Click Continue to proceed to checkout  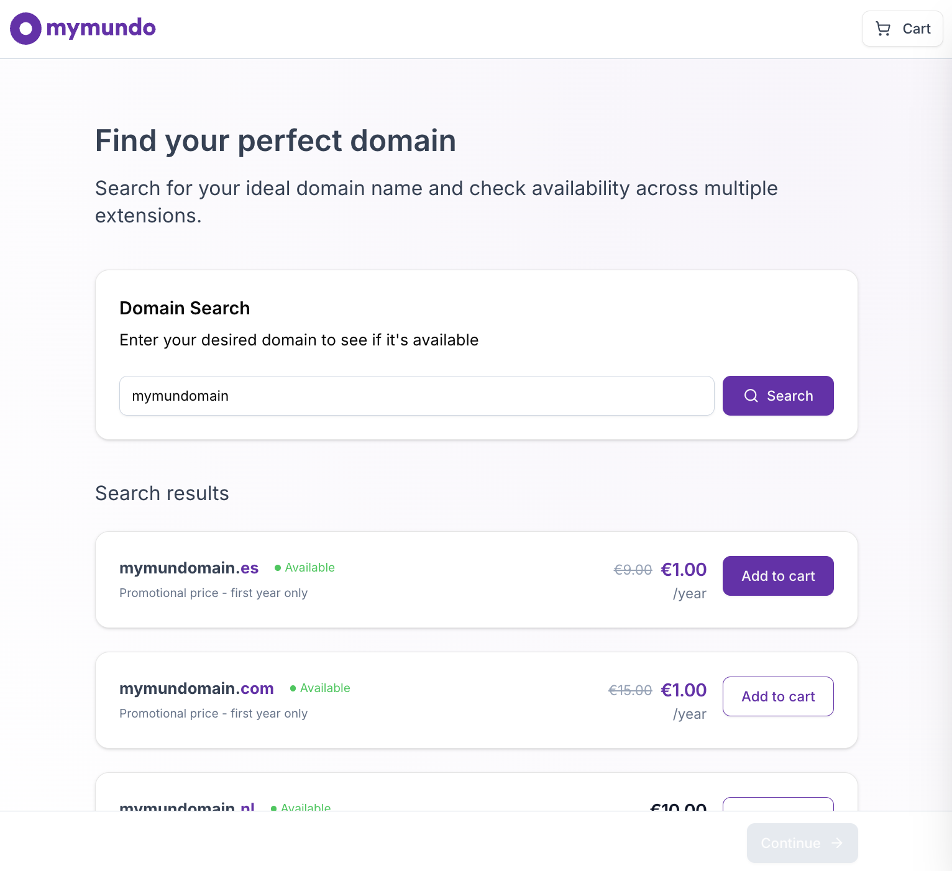pyautogui.click(x=802, y=843)
